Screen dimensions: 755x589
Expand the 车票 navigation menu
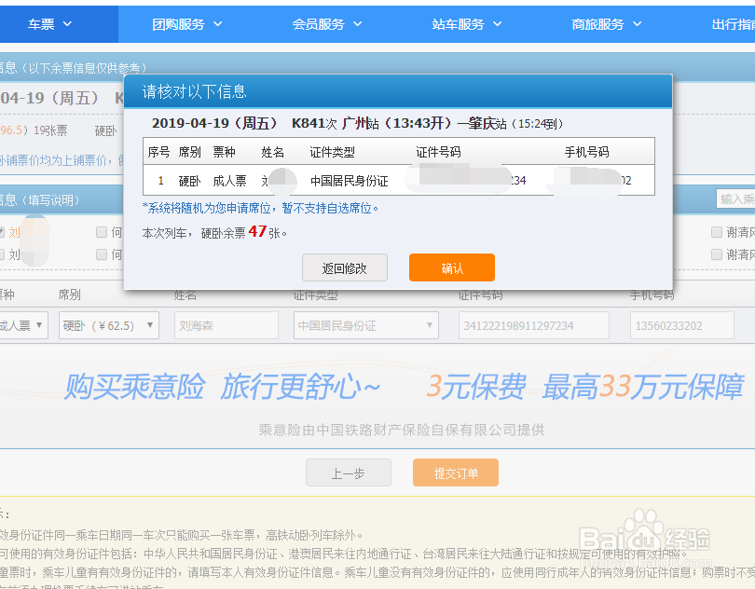[42, 23]
